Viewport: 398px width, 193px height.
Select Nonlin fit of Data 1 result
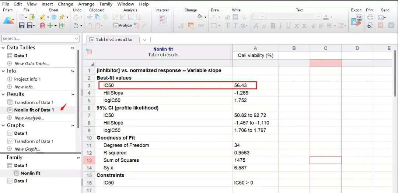[34, 110]
